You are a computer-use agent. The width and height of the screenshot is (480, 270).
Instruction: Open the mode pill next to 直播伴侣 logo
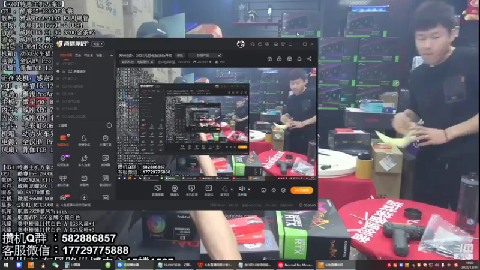[x=98, y=44]
